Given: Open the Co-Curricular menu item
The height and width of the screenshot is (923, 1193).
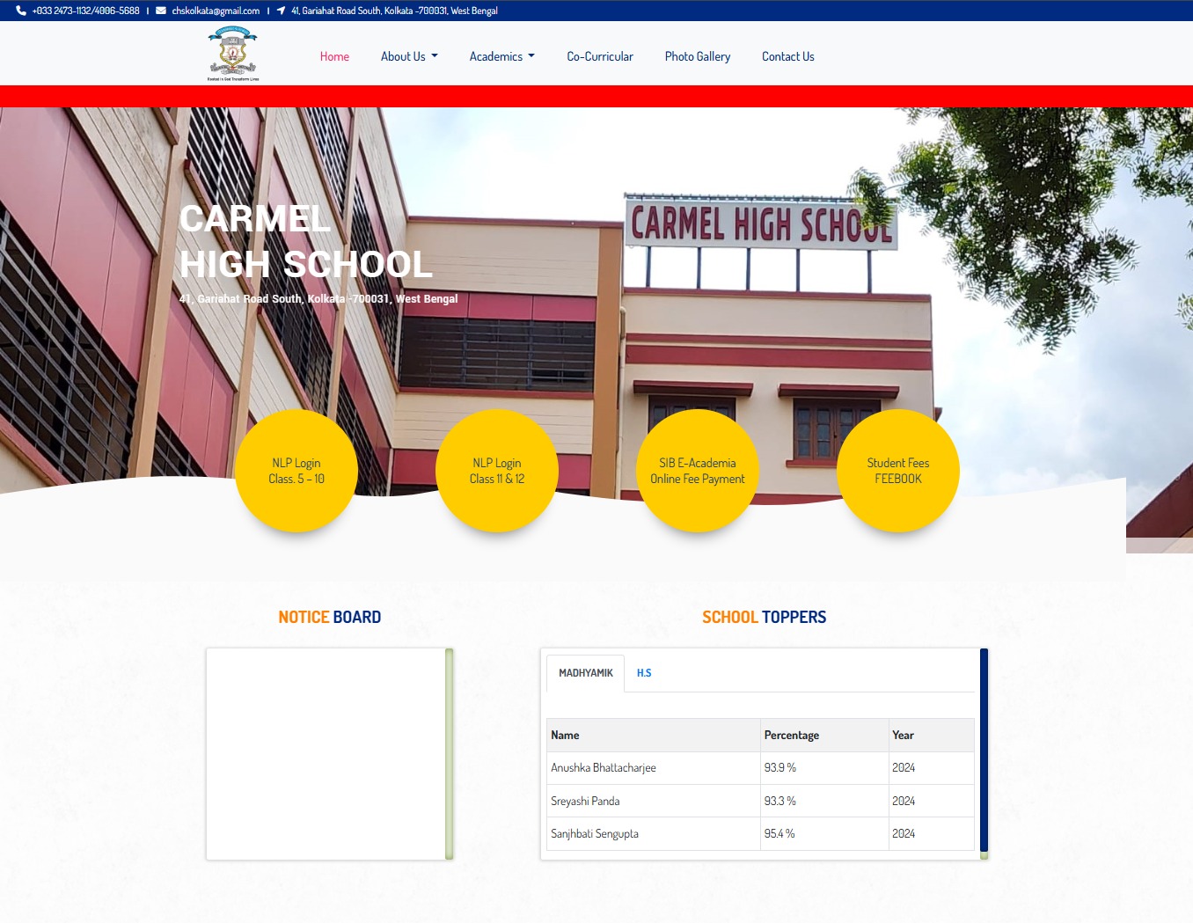Looking at the screenshot, I should [x=600, y=56].
